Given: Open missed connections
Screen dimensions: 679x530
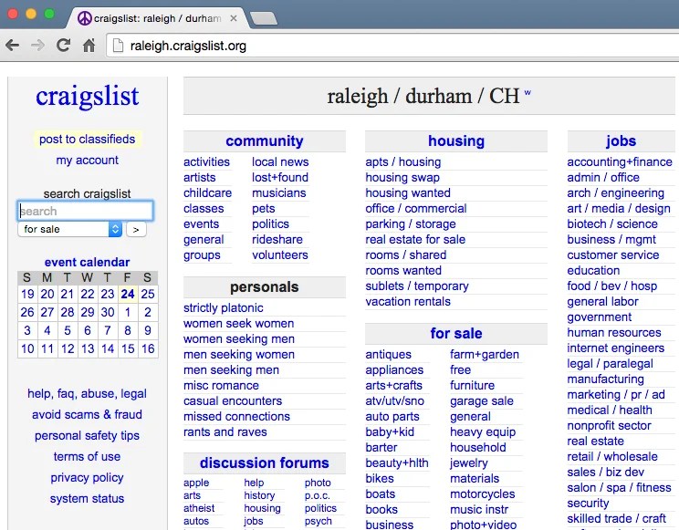Looking at the screenshot, I should tap(237, 417).
